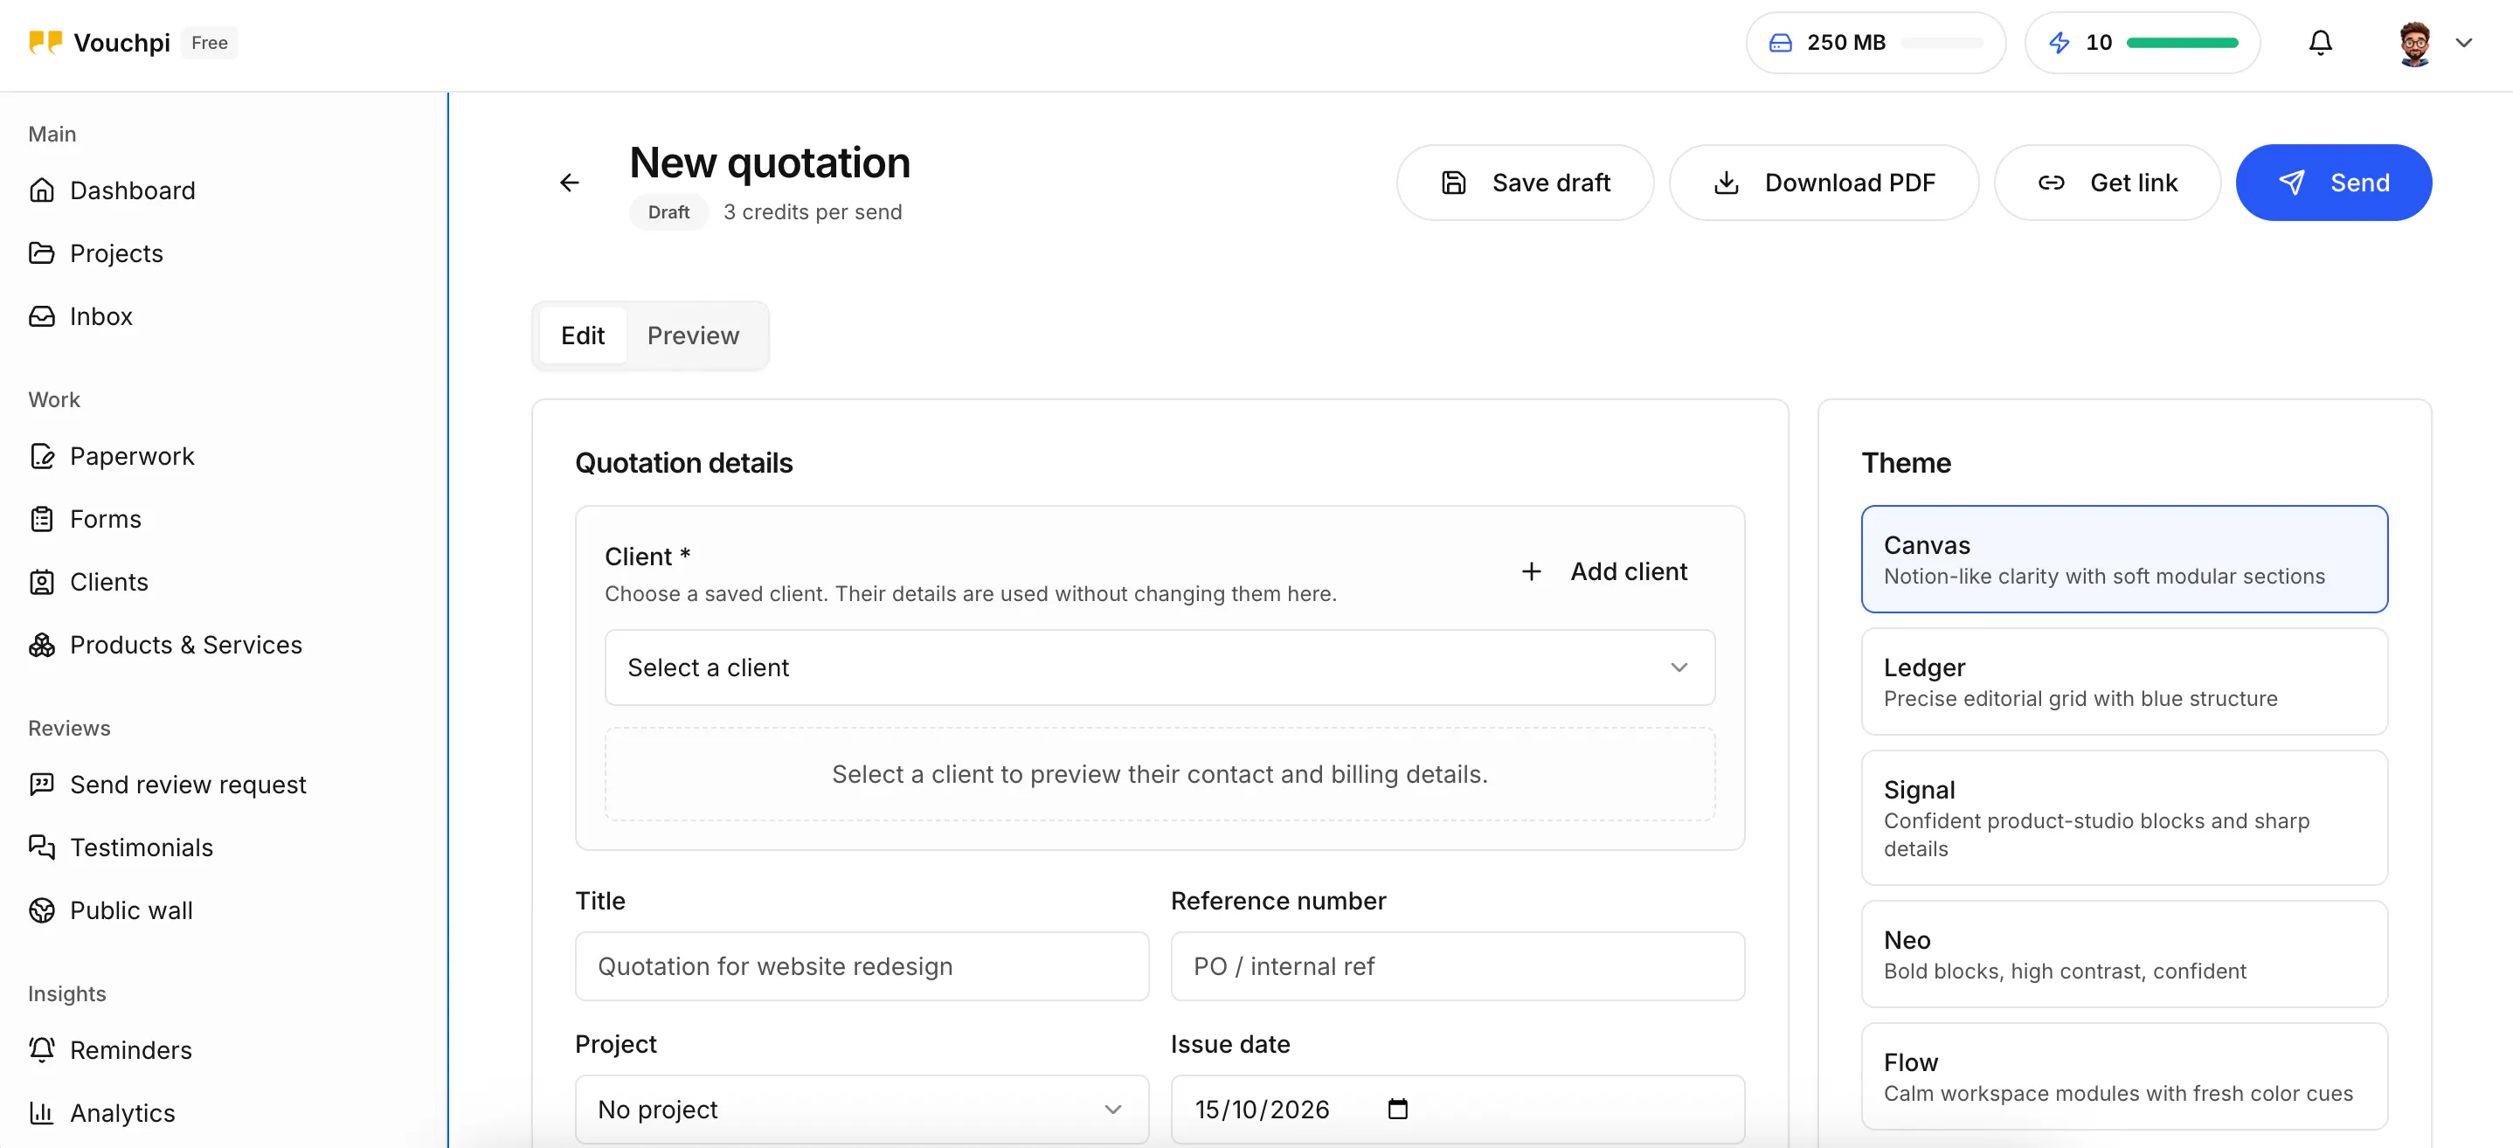The width and height of the screenshot is (2513, 1148).
Task: Select the Neo theme option
Action: 2124,954
